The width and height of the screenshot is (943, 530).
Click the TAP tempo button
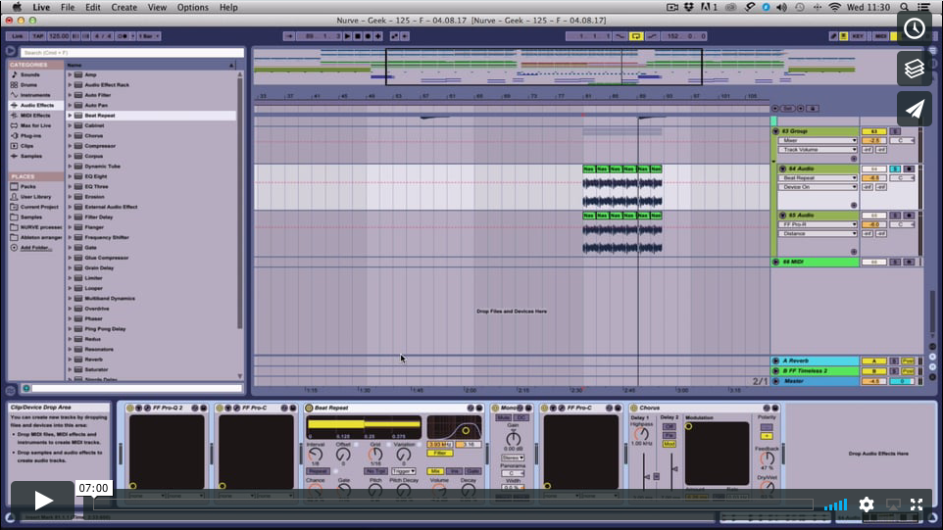pyautogui.click(x=38, y=36)
